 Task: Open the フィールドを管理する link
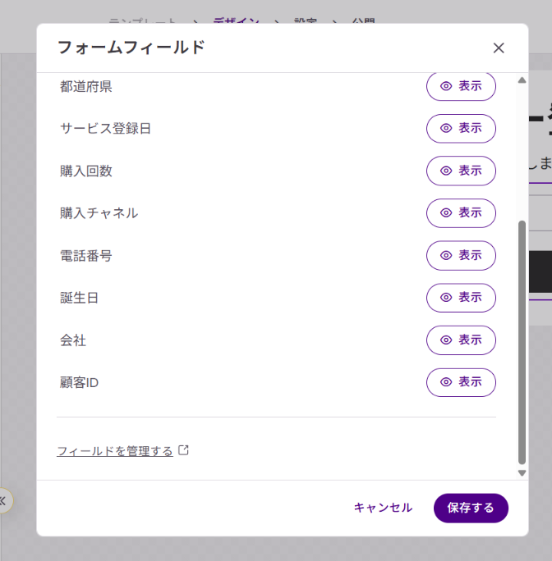(x=115, y=451)
